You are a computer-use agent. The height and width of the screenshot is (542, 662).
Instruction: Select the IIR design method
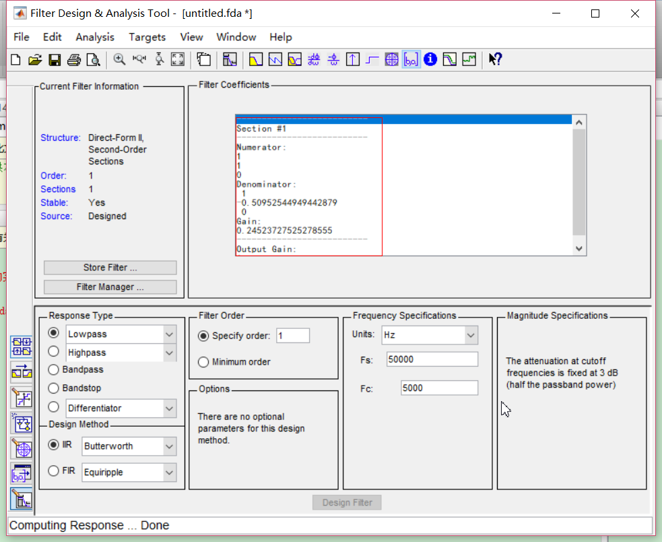(53, 445)
